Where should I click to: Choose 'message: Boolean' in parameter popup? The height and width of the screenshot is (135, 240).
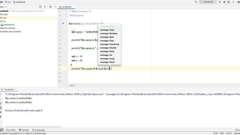click(109, 33)
